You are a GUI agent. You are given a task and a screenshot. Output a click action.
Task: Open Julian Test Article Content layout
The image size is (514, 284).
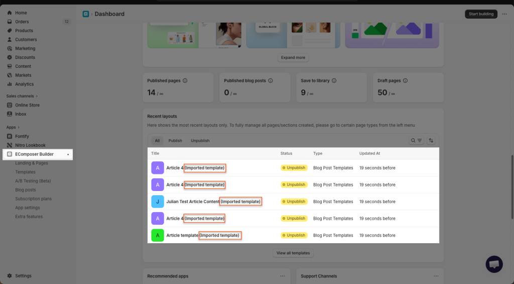[x=193, y=202]
